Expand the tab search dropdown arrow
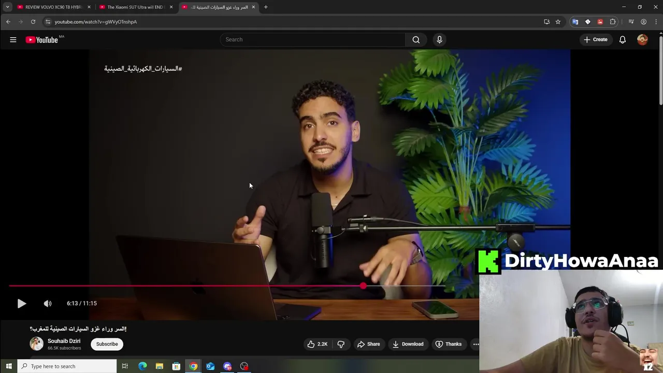This screenshot has width=663, height=373. [7, 7]
